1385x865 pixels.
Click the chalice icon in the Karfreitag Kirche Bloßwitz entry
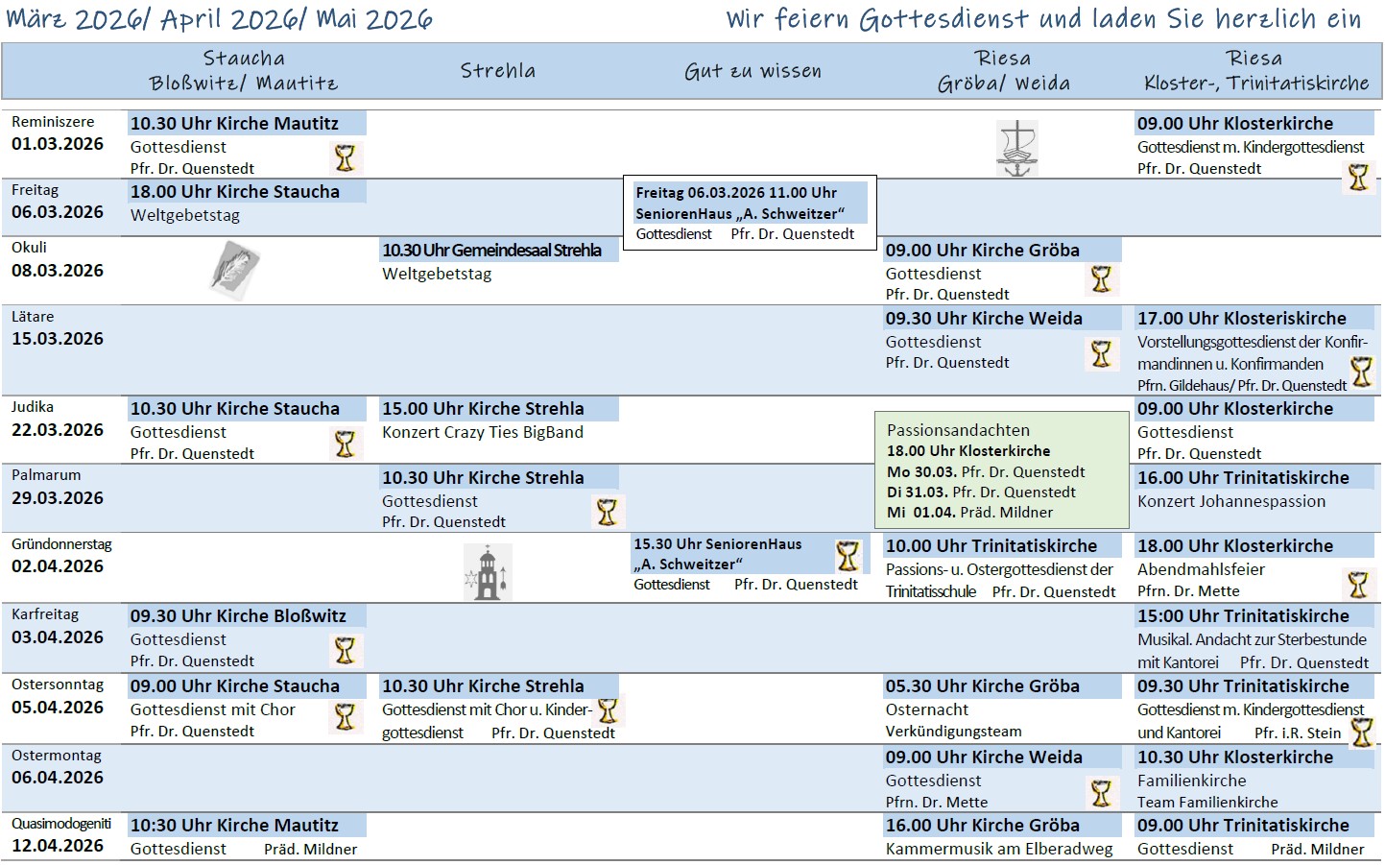(x=345, y=651)
